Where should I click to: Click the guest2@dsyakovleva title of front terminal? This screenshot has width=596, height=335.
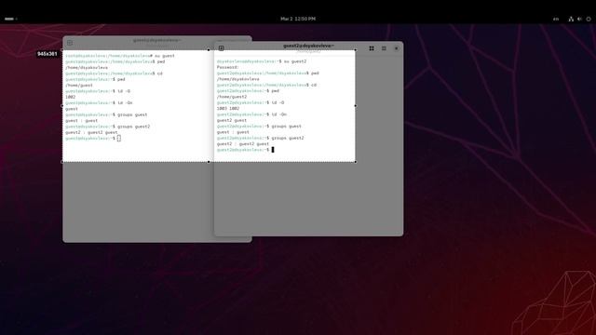pyautogui.click(x=308, y=46)
